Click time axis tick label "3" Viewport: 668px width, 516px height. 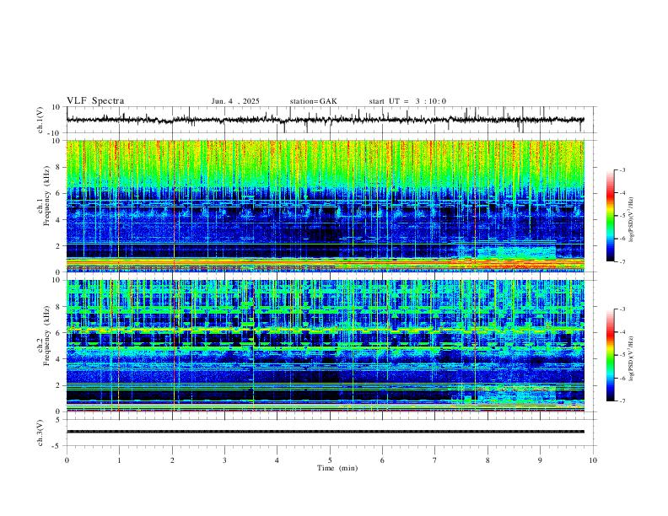coord(224,460)
